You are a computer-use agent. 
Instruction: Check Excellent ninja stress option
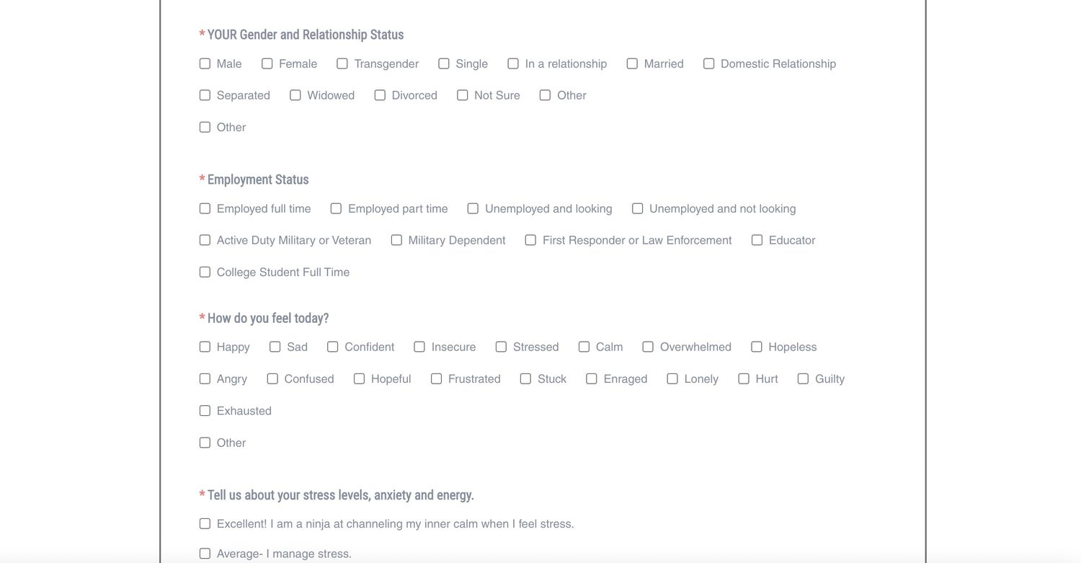pyautogui.click(x=205, y=524)
